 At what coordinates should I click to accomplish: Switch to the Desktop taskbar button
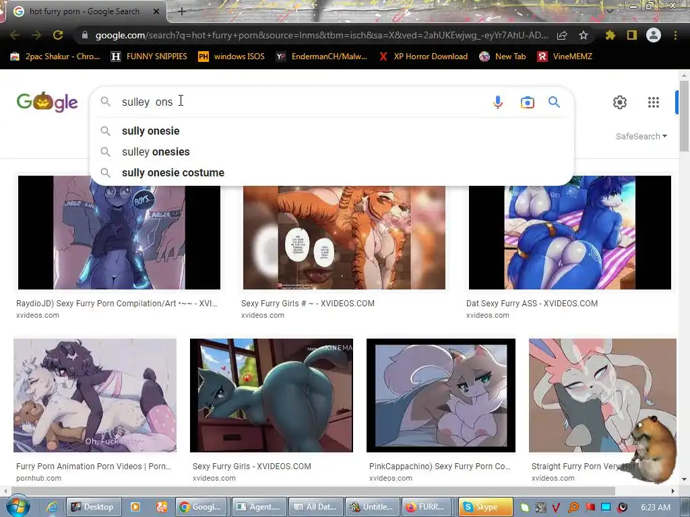point(92,507)
